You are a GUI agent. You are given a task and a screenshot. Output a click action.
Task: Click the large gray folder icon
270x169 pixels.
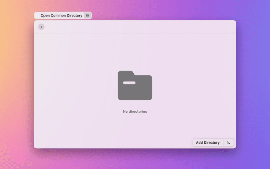135,87
